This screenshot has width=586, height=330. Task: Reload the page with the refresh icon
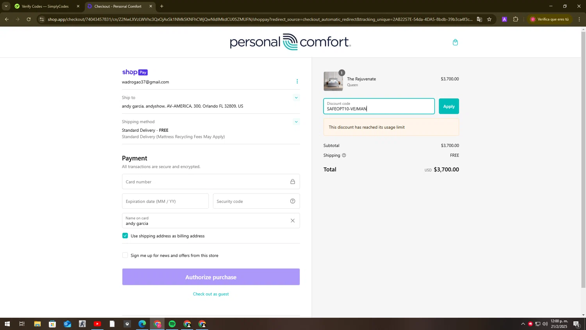pos(29,19)
